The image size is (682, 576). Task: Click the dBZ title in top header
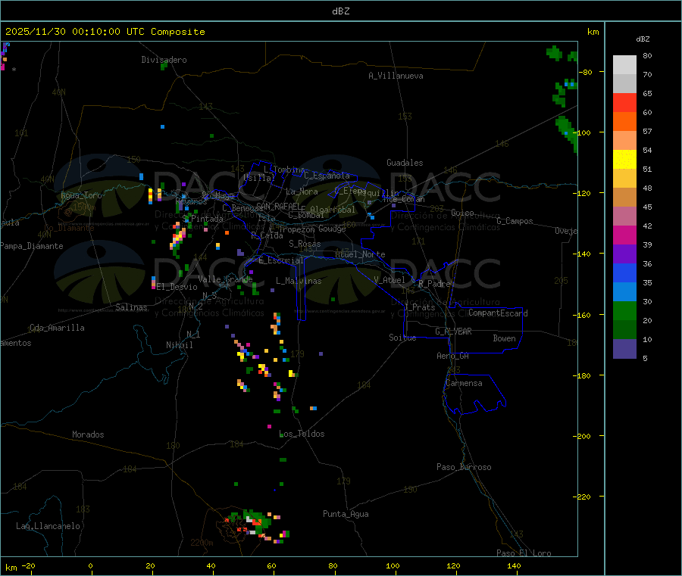tap(340, 11)
